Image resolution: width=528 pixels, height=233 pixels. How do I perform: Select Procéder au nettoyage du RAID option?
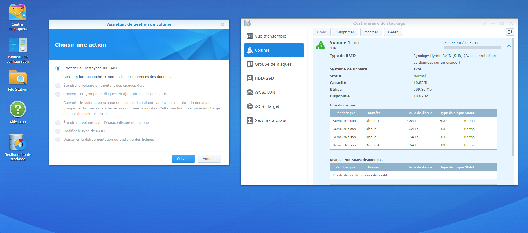click(x=58, y=68)
